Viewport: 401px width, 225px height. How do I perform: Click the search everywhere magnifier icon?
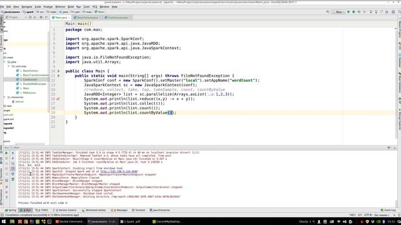click(399, 12)
